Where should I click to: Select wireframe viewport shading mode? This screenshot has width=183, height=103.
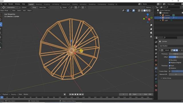[x=142, y=11]
